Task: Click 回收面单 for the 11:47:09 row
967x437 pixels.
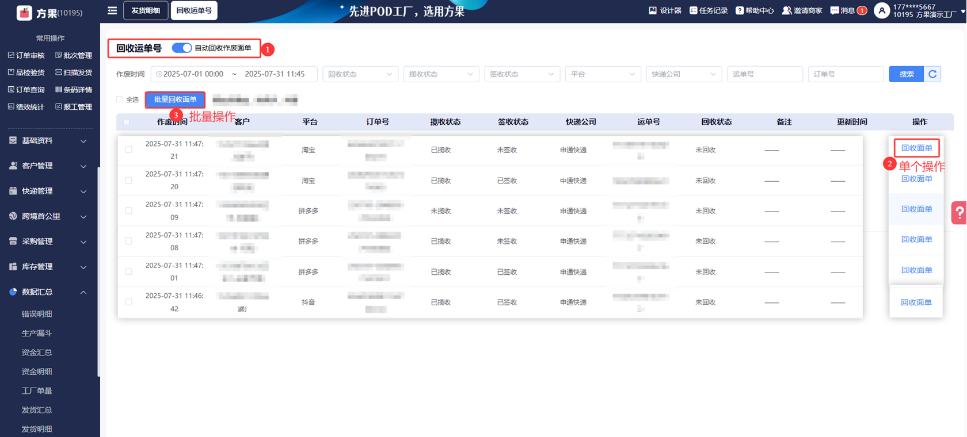Action: click(916, 209)
